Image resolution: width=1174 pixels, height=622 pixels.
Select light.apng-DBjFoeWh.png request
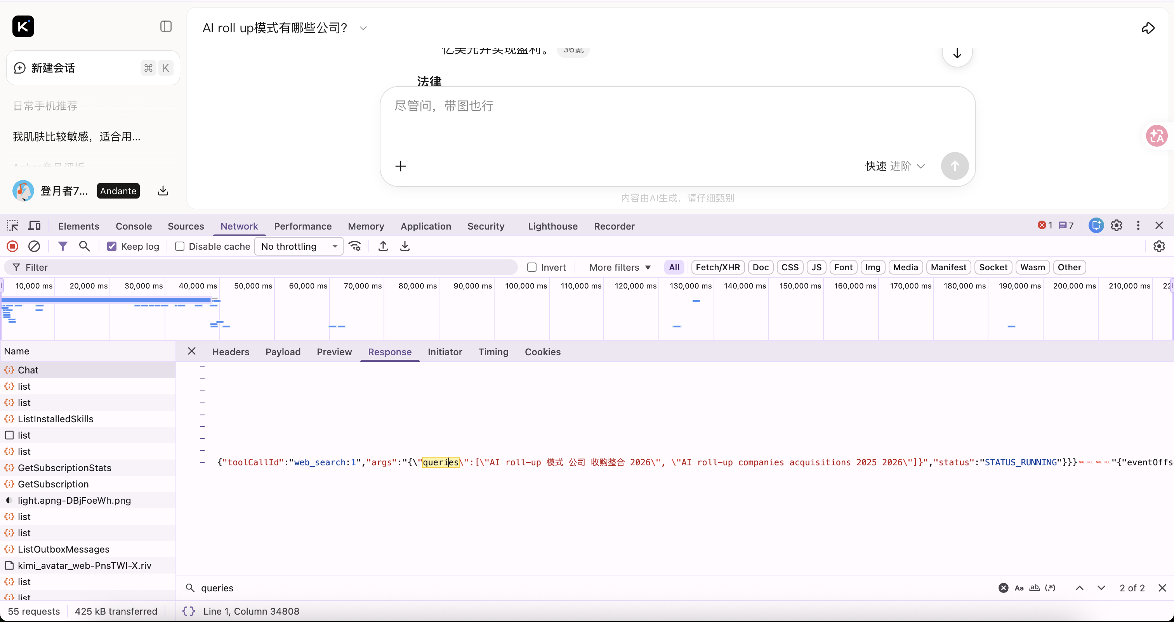[87, 500]
